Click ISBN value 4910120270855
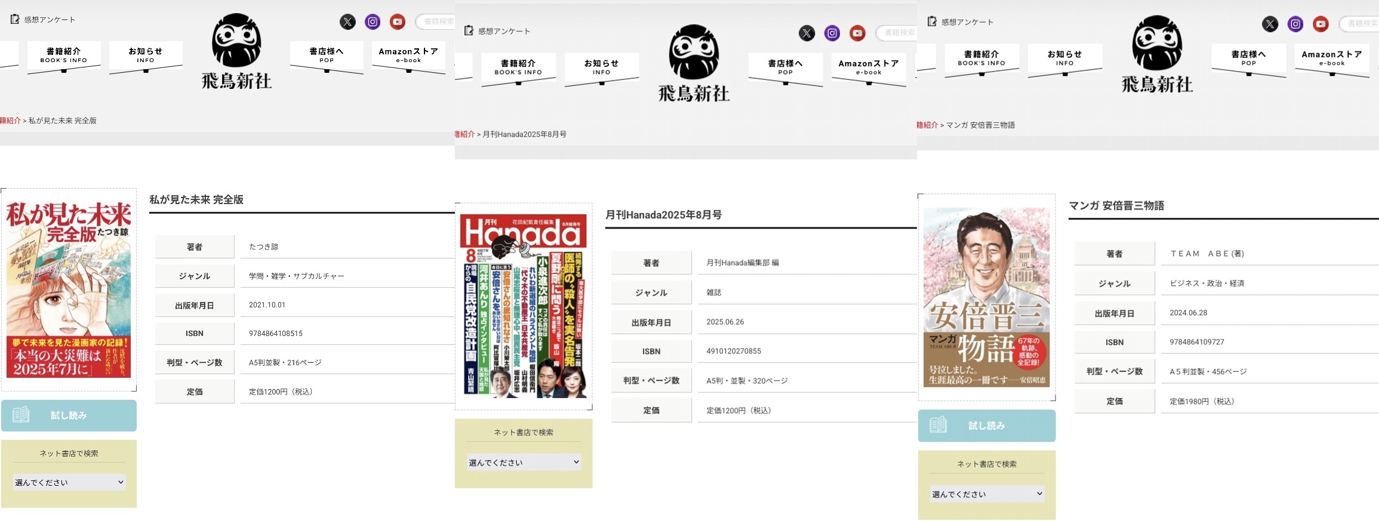This screenshot has height=521, width=1379. point(734,351)
